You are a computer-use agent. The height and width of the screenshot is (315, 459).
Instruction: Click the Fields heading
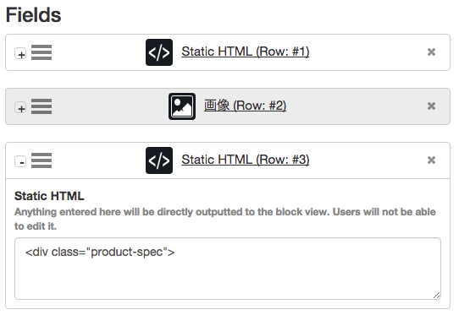pos(33,15)
